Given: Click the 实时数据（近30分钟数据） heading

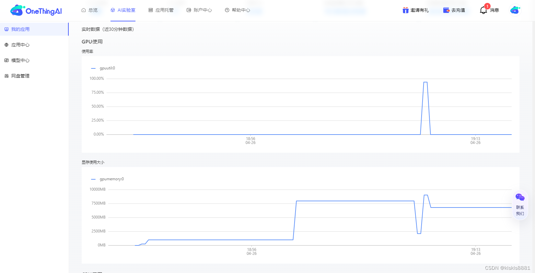Looking at the screenshot, I should 108,29.
